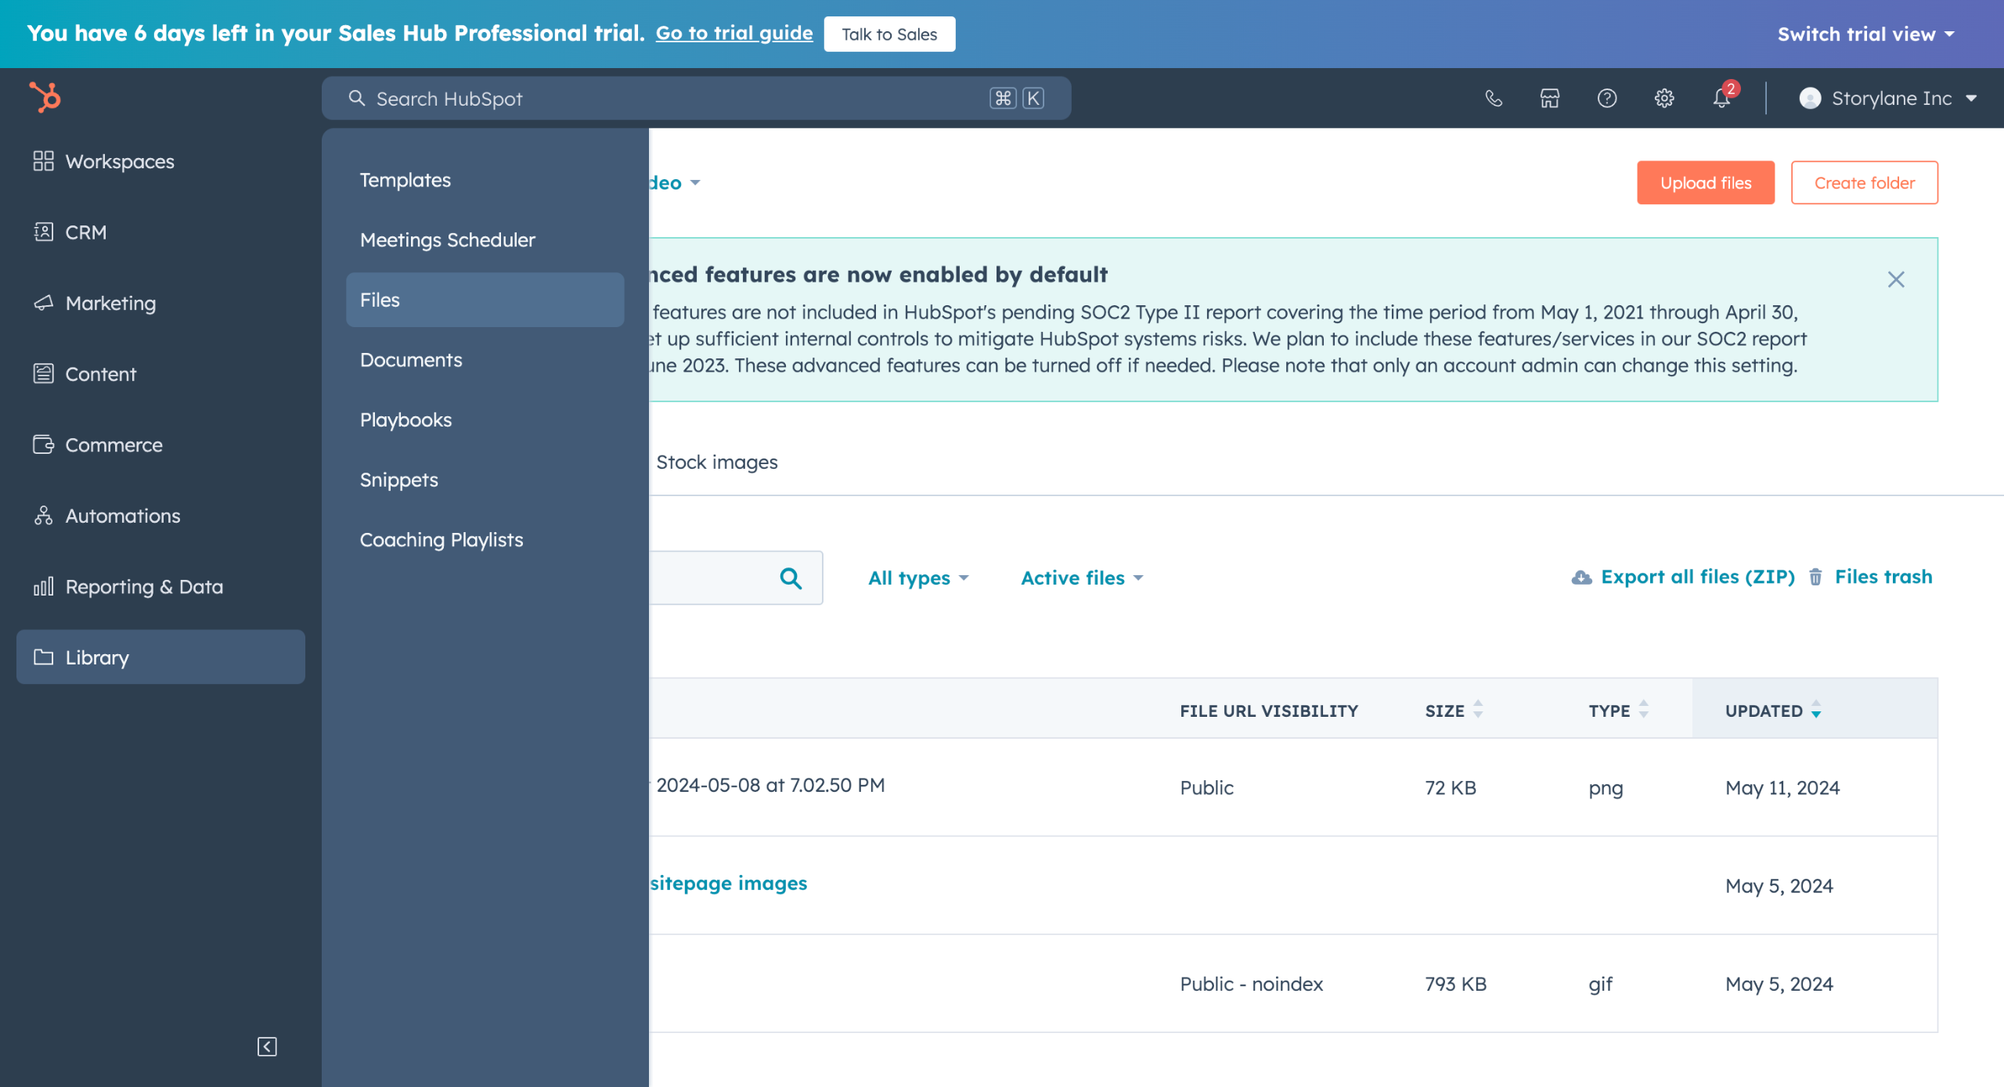Open the notifications bell
Screen dimensions: 2004x1087
pos(1721,98)
